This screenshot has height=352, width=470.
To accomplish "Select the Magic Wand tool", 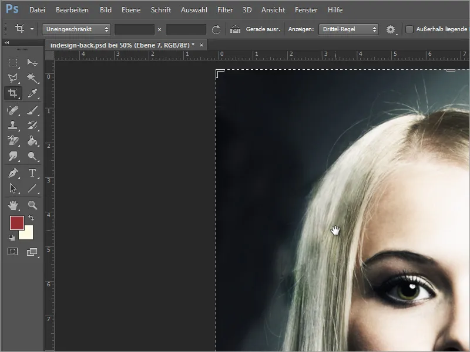I will (x=32, y=78).
